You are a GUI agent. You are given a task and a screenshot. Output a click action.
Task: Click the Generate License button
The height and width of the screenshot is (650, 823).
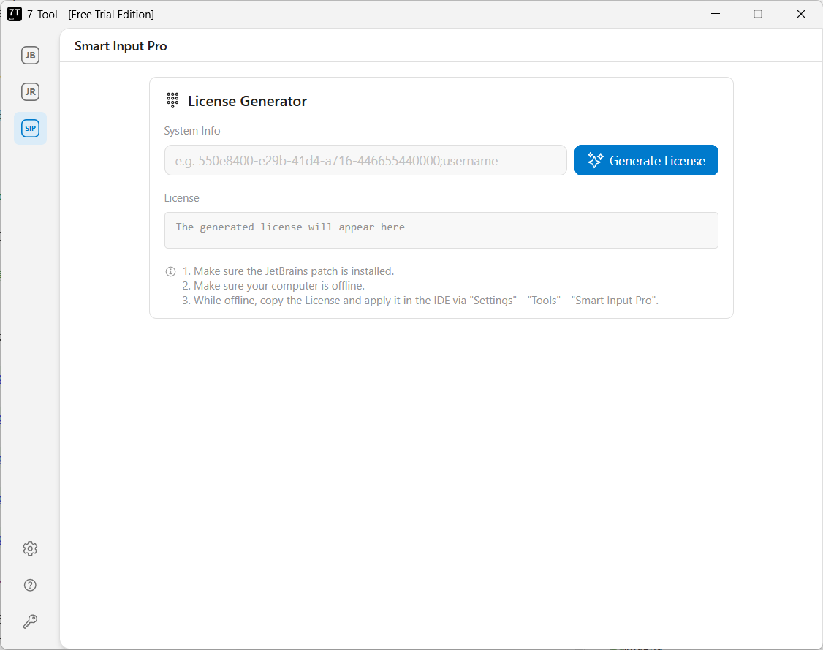646,160
